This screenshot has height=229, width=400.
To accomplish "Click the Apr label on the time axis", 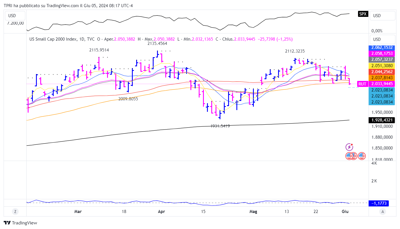I will pos(161,212).
